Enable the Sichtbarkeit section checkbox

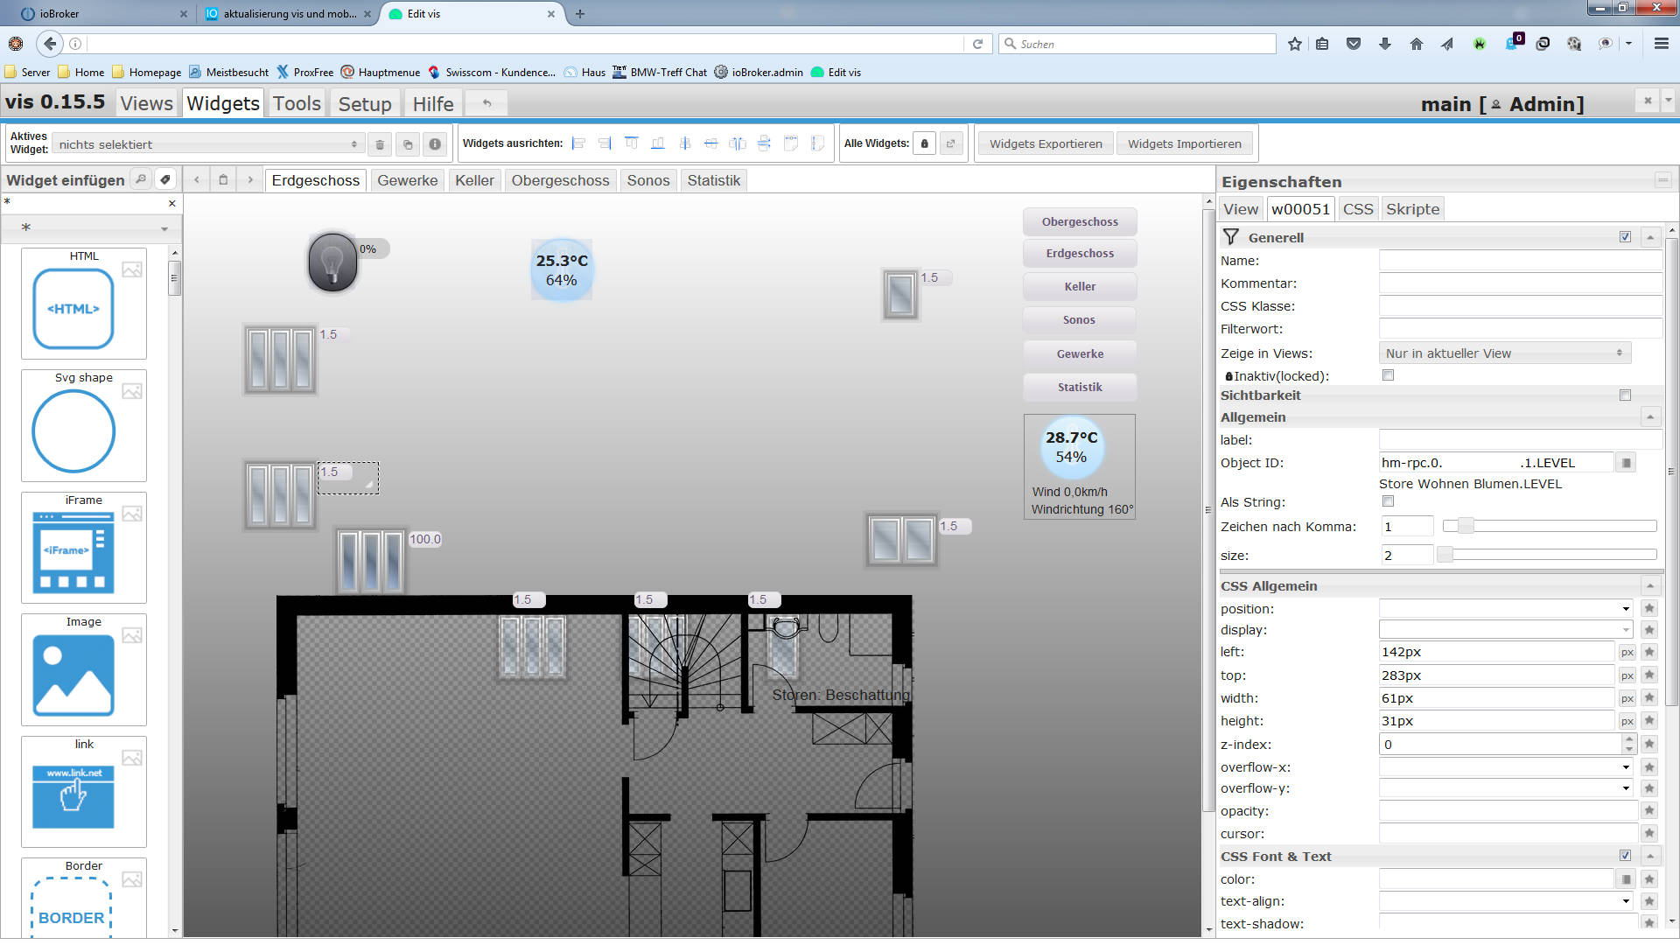pyautogui.click(x=1625, y=395)
